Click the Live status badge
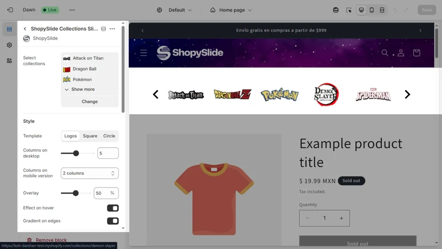The height and width of the screenshot is (249, 442). click(50, 10)
